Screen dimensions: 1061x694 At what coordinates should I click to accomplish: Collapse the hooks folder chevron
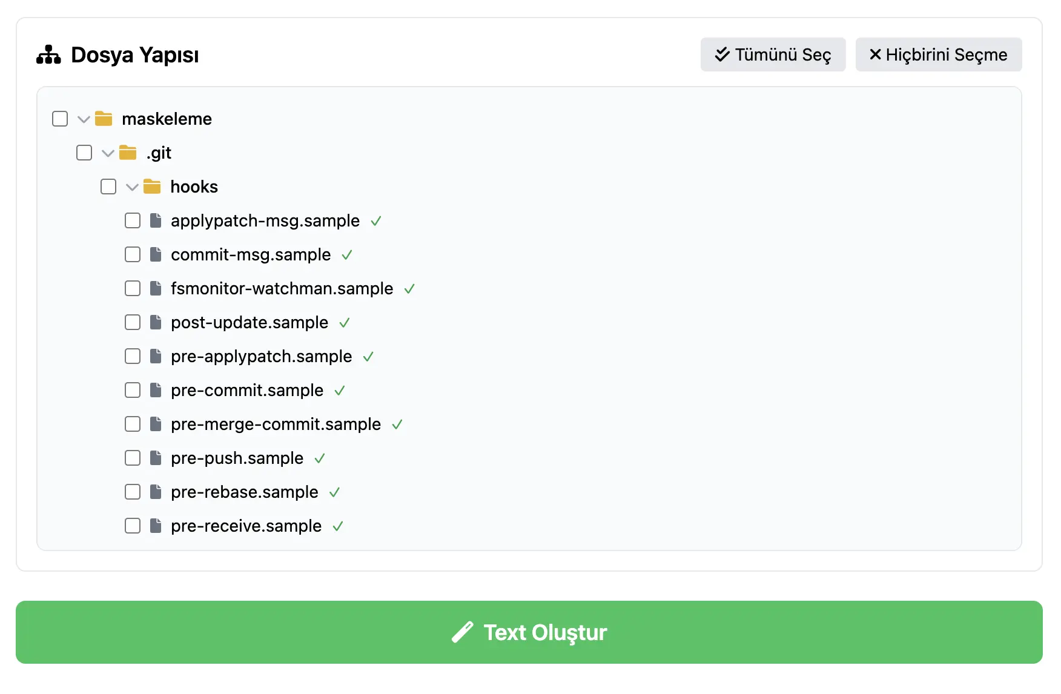(132, 187)
